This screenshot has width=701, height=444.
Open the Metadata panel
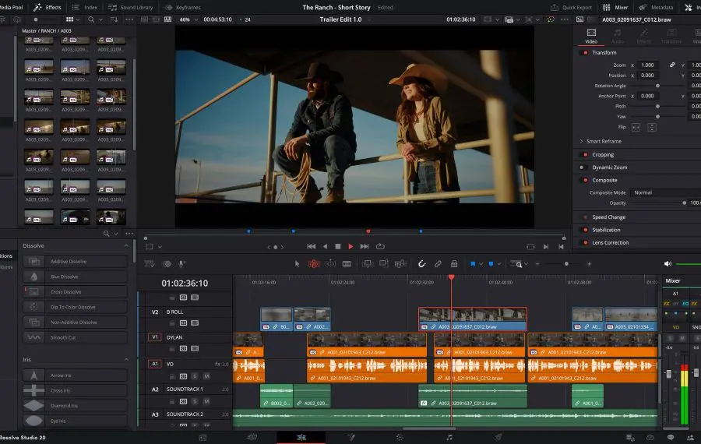click(x=656, y=7)
